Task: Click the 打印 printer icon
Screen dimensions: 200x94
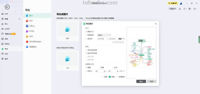Action: (x=2, y=54)
